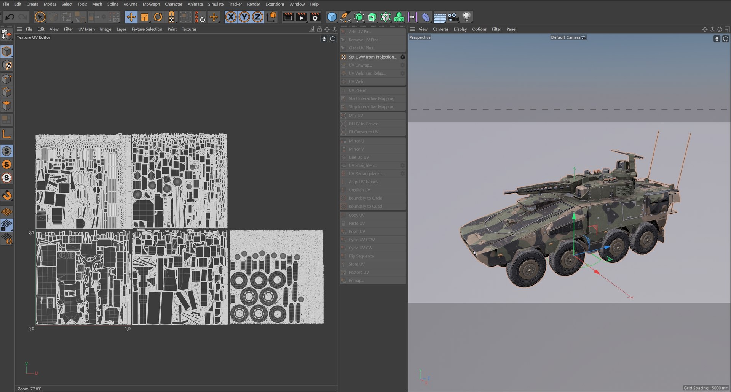Open the UV editor Textures menu

(189, 29)
